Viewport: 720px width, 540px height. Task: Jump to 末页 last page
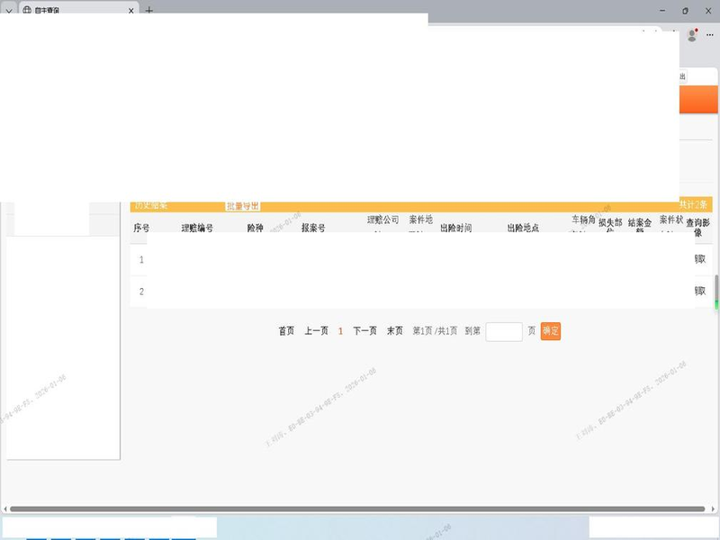[x=395, y=331]
